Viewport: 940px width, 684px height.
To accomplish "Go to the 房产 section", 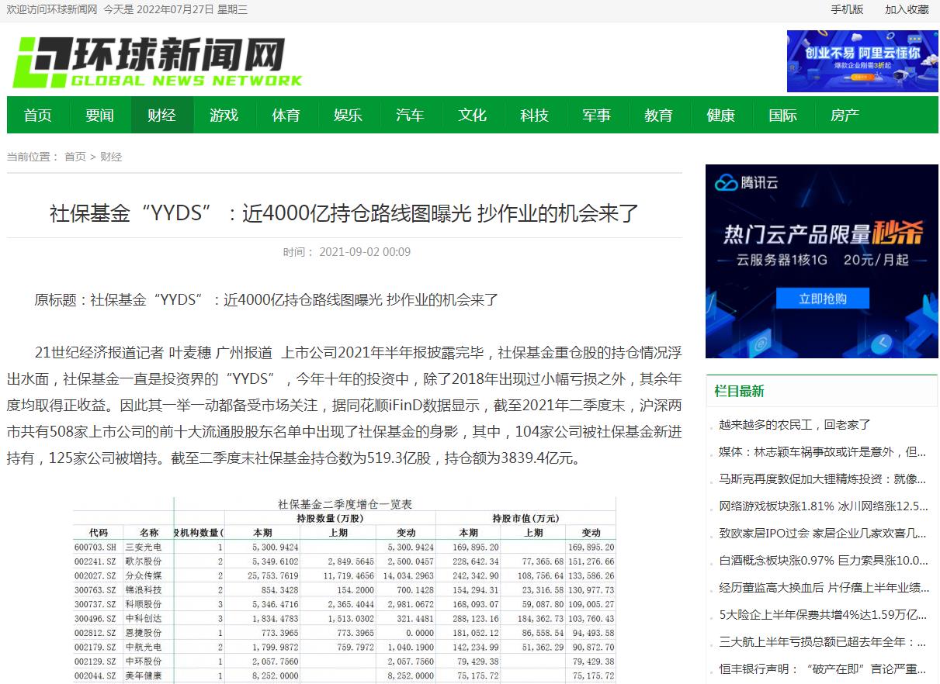I will click(845, 115).
